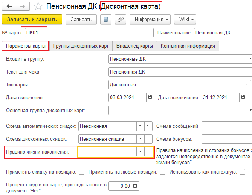Image resolution: width=252 pixels, height=195 pixels.
Task: Click the forward navigation arrow
Action: coord(23,6)
